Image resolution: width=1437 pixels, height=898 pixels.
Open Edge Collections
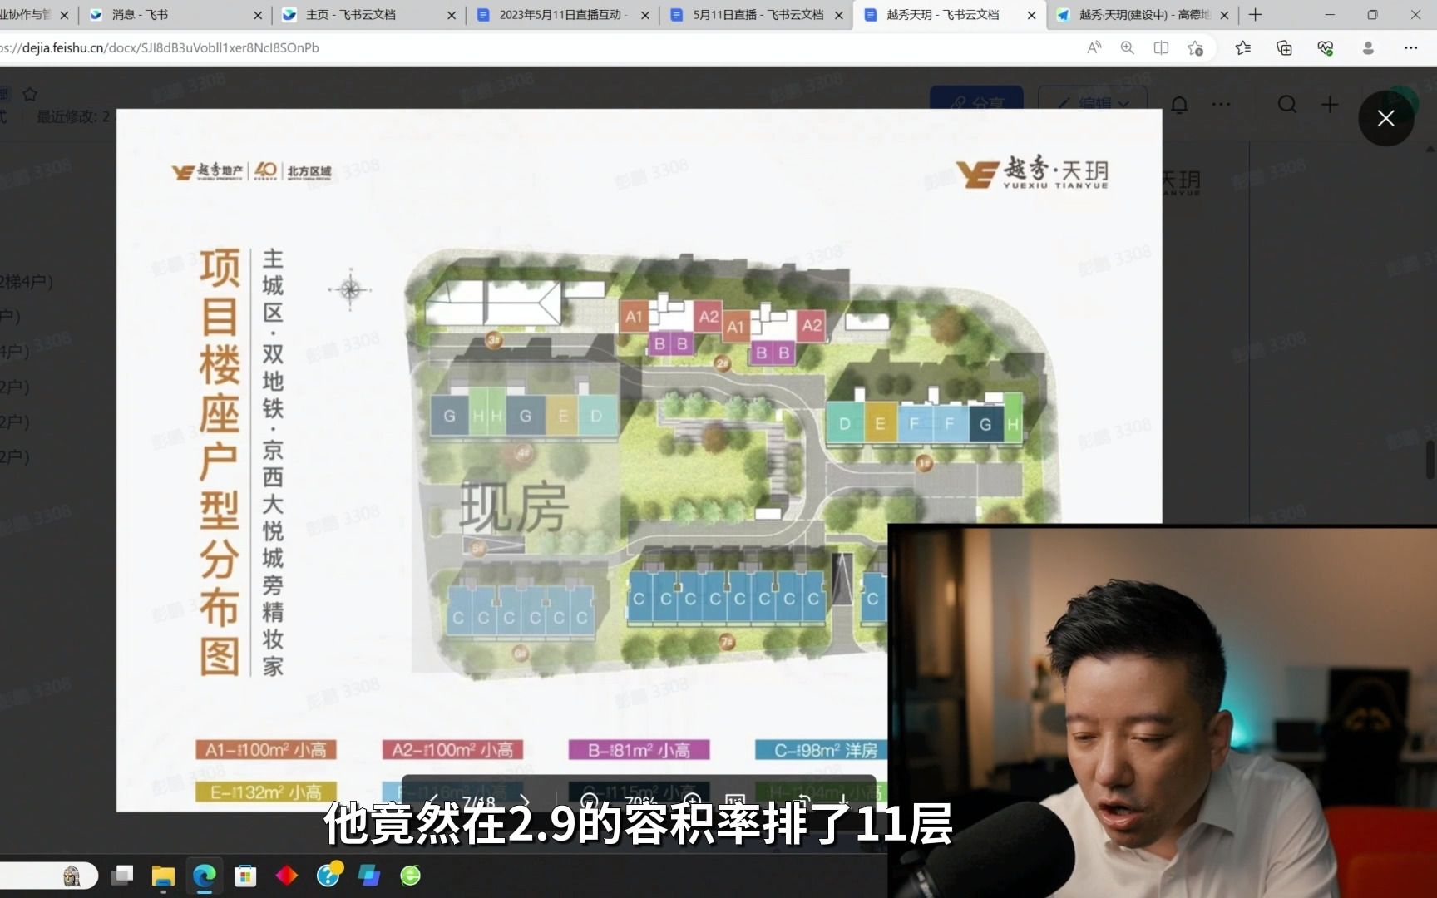point(1284,48)
